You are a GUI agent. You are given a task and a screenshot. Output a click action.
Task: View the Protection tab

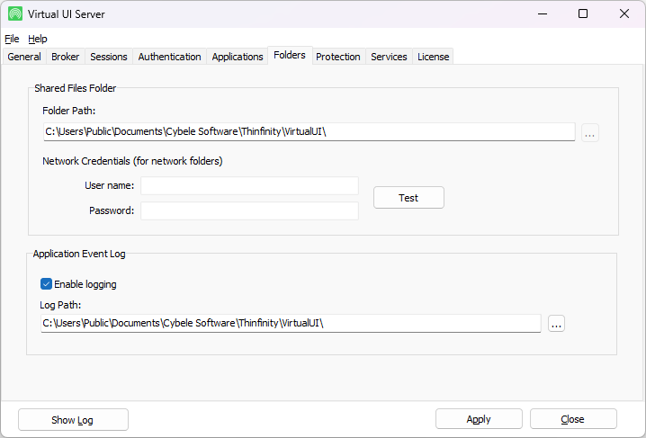pyautogui.click(x=338, y=57)
